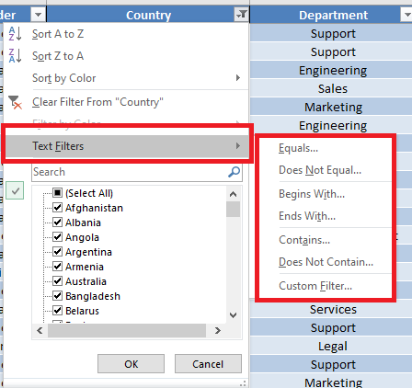This screenshot has height=388, width=412.
Task: Expand the Text Filters submenu arrow
Action: pos(238,146)
